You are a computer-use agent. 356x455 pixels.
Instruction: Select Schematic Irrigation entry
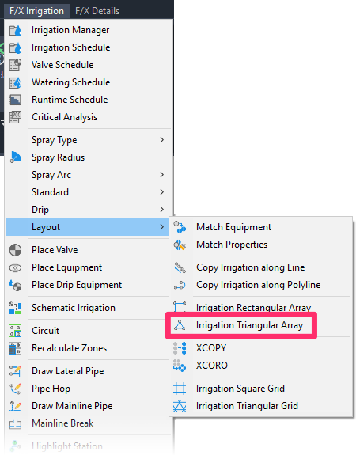(88, 308)
